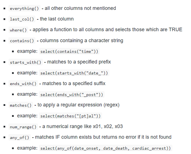The image size is (191, 154).
Task: Click the select(matches("[pt]al")) example code
Action: pyautogui.click(x=70, y=116)
